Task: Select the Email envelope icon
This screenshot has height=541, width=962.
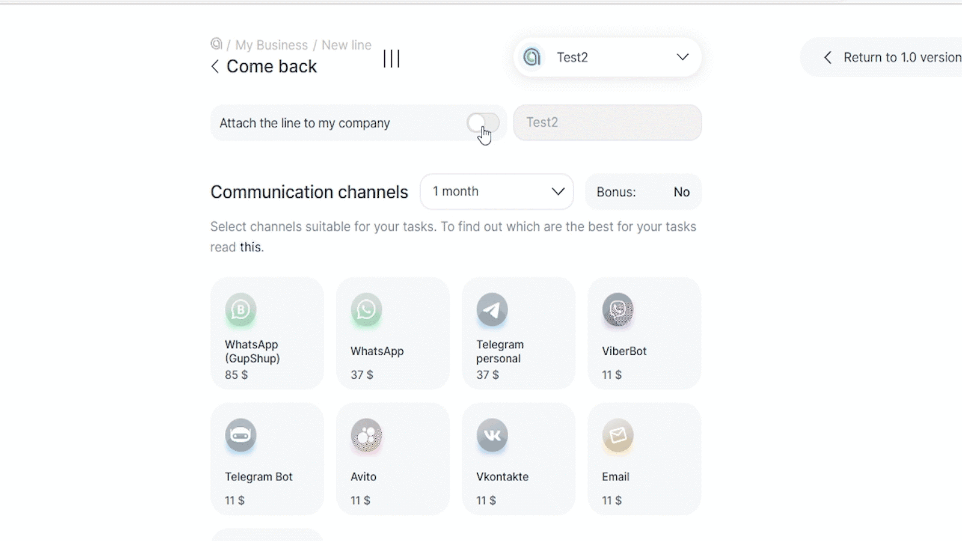Action: click(x=617, y=435)
